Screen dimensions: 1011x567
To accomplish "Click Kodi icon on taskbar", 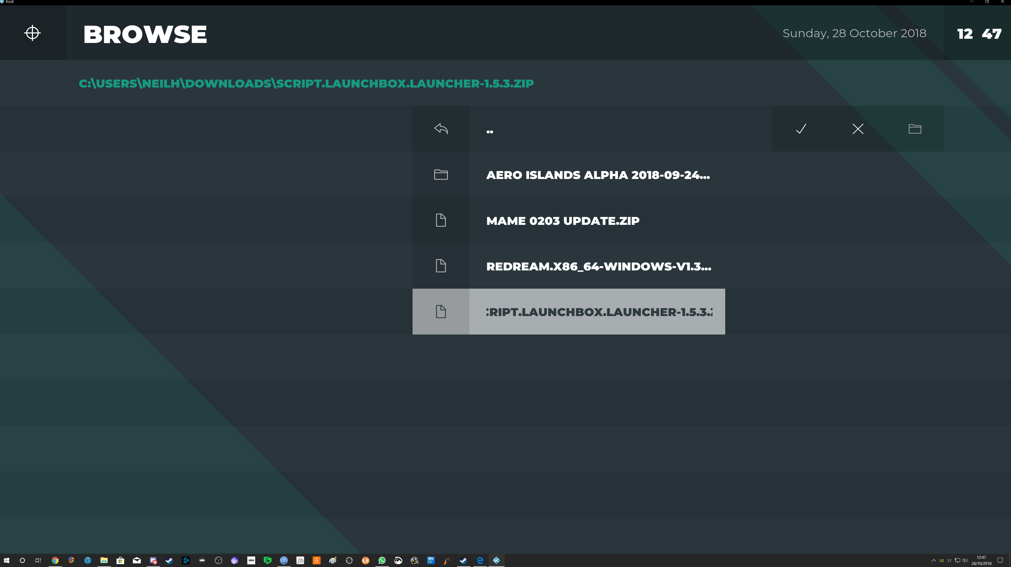I will coord(496,560).
